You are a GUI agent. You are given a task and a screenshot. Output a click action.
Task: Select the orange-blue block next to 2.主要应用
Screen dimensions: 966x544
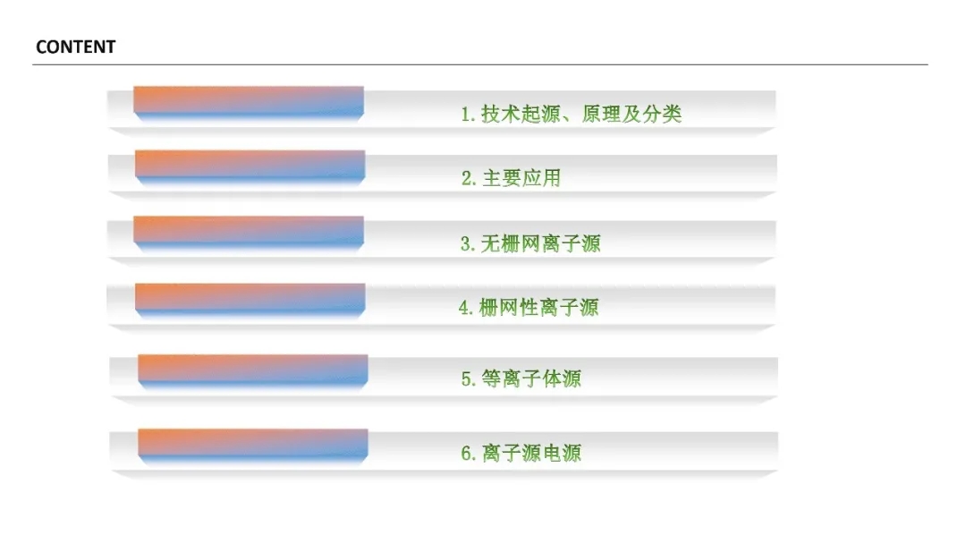(x=250, y=166)
